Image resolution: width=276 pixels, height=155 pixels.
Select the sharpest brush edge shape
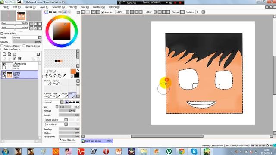(x=66, y=102)
